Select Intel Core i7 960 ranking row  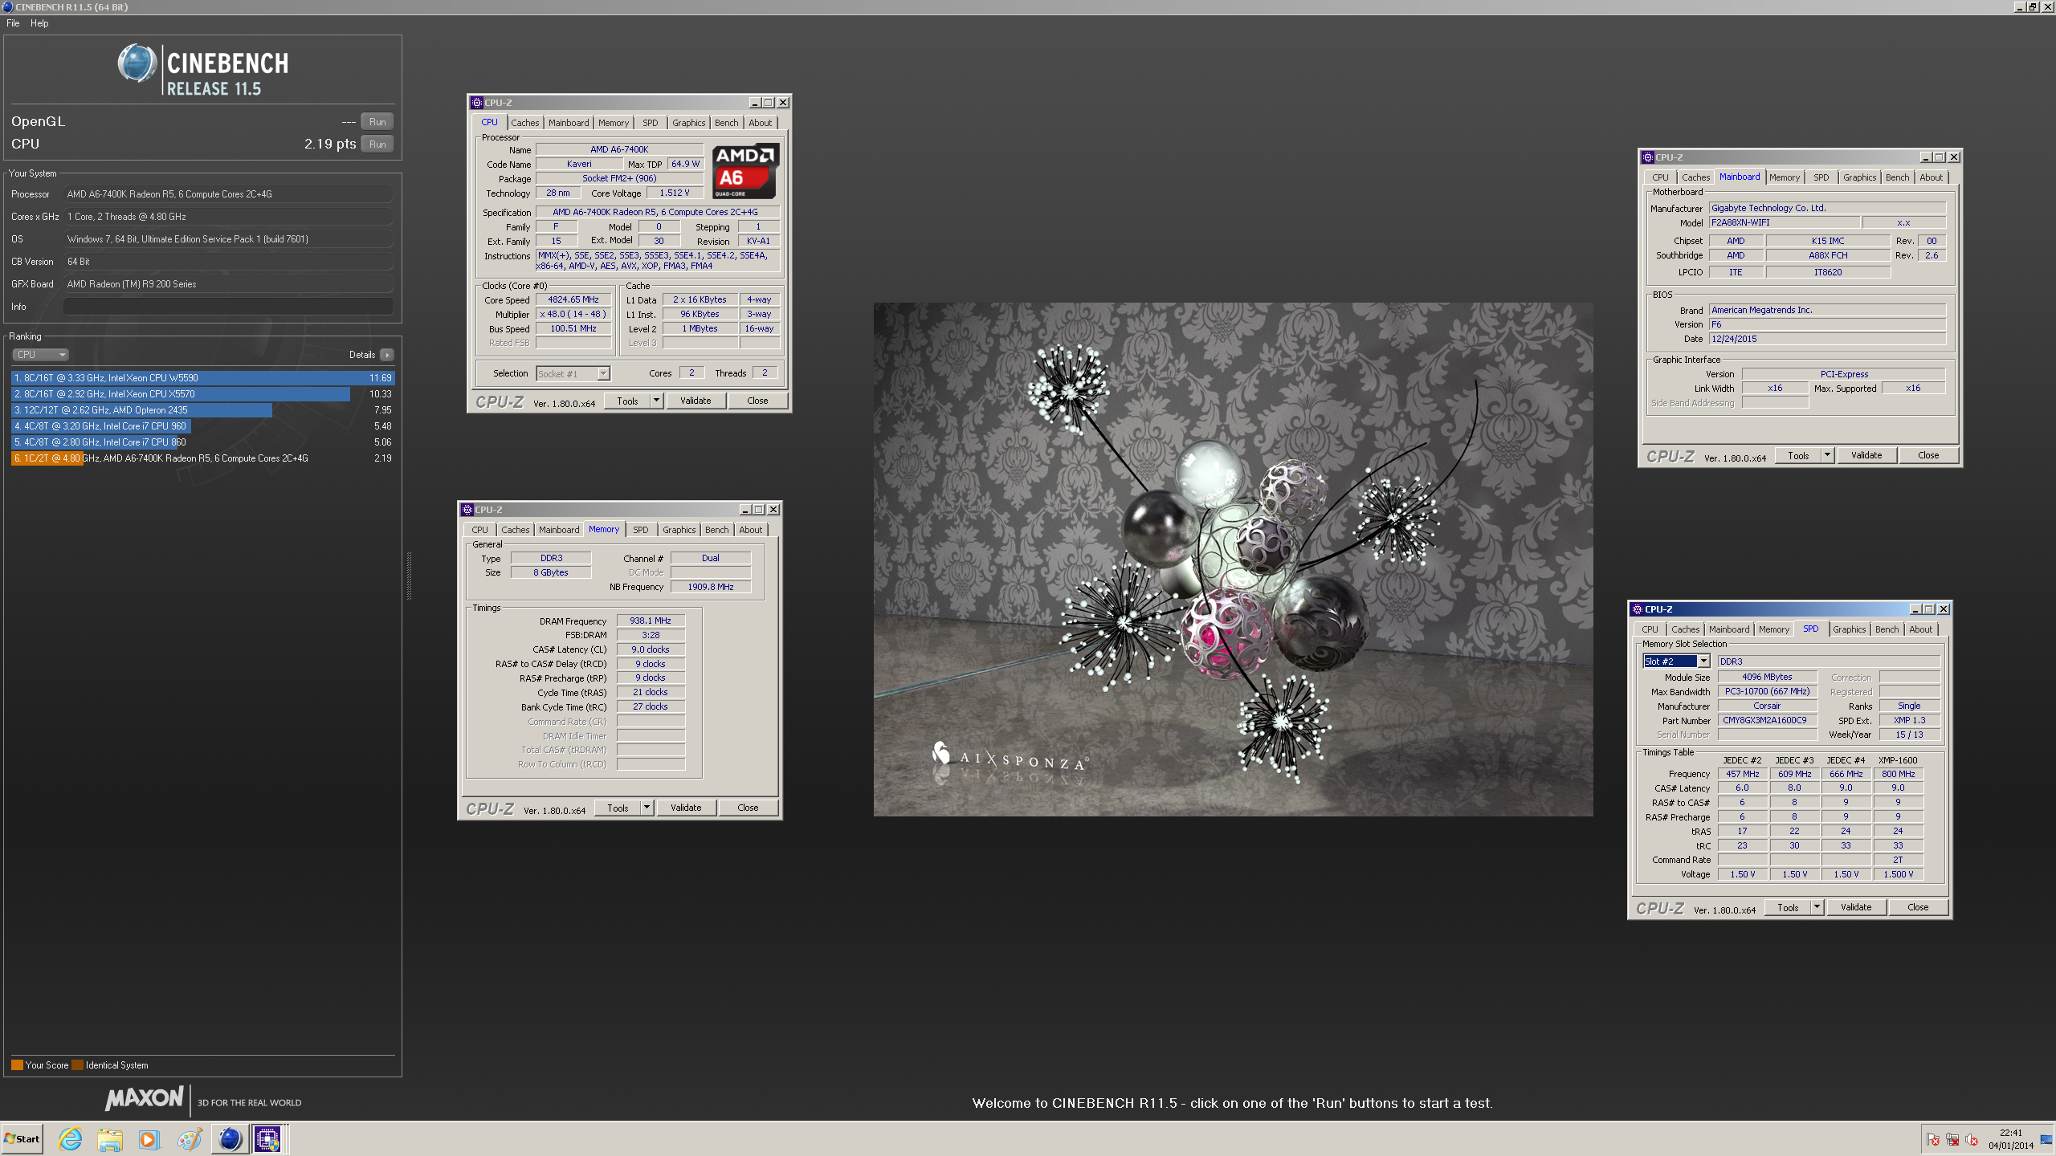tap(202, 426)
